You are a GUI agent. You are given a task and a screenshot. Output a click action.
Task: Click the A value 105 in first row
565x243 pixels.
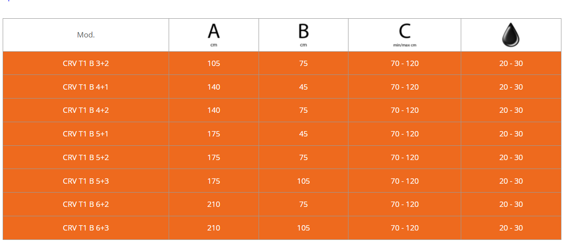pyautogui.click(x=214, y=63)
